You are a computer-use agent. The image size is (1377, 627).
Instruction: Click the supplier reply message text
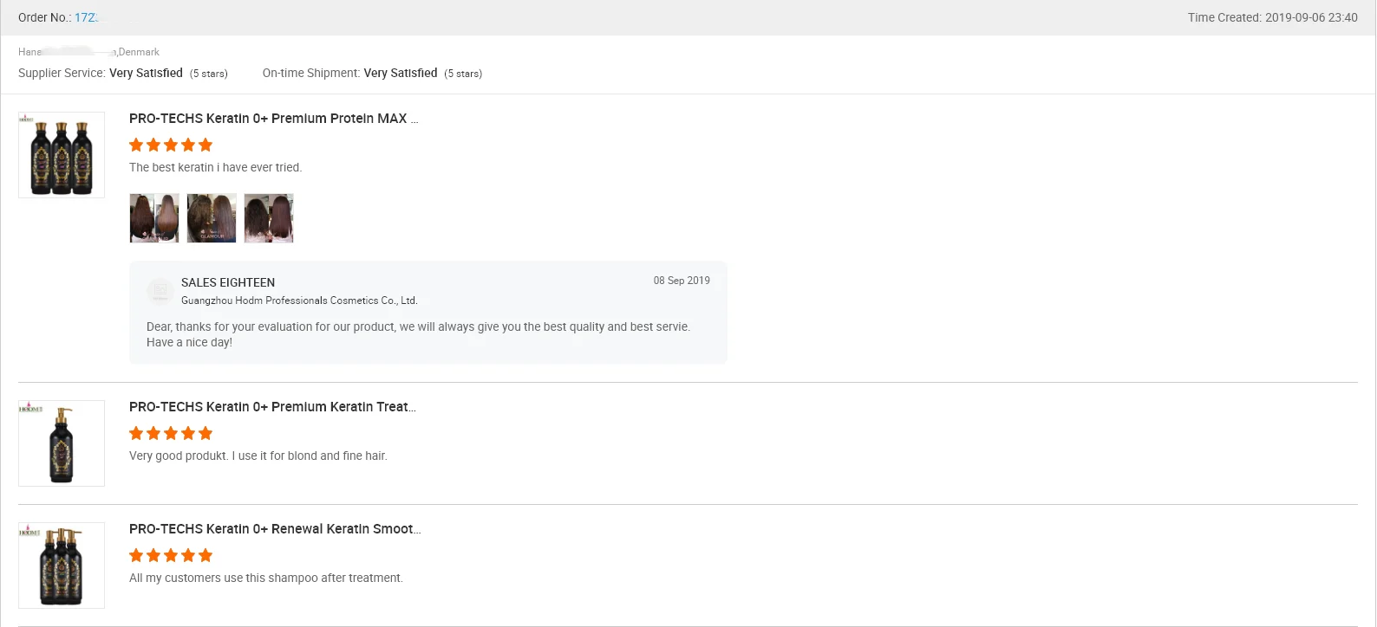(x=418, y=334)
